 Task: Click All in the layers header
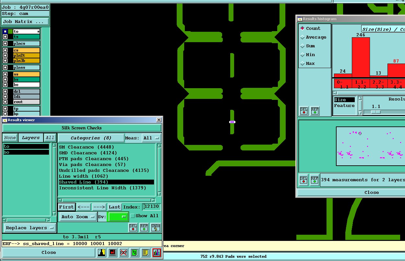click(x=50, y=138)
